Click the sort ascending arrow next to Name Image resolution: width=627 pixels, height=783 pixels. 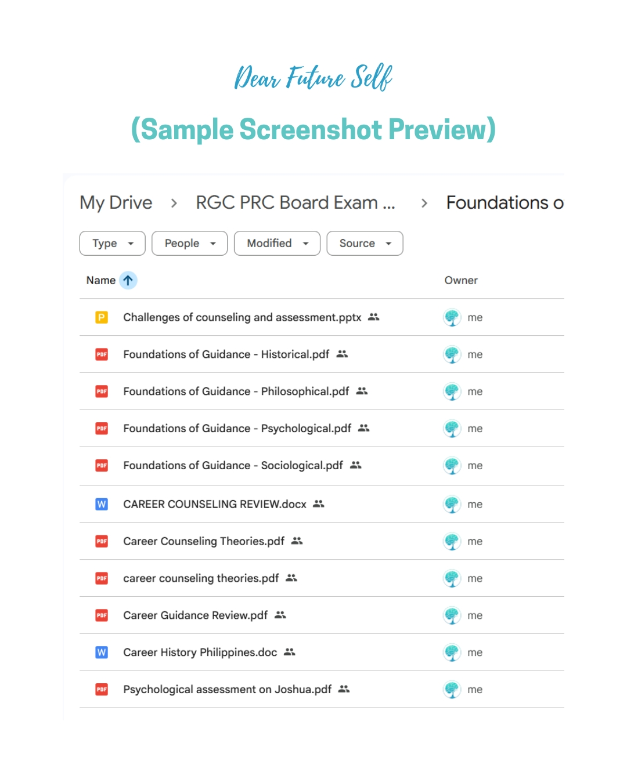pos(128,280)
